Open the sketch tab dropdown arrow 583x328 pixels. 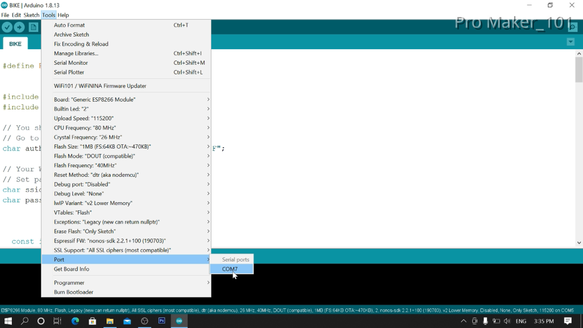(571, 42)
